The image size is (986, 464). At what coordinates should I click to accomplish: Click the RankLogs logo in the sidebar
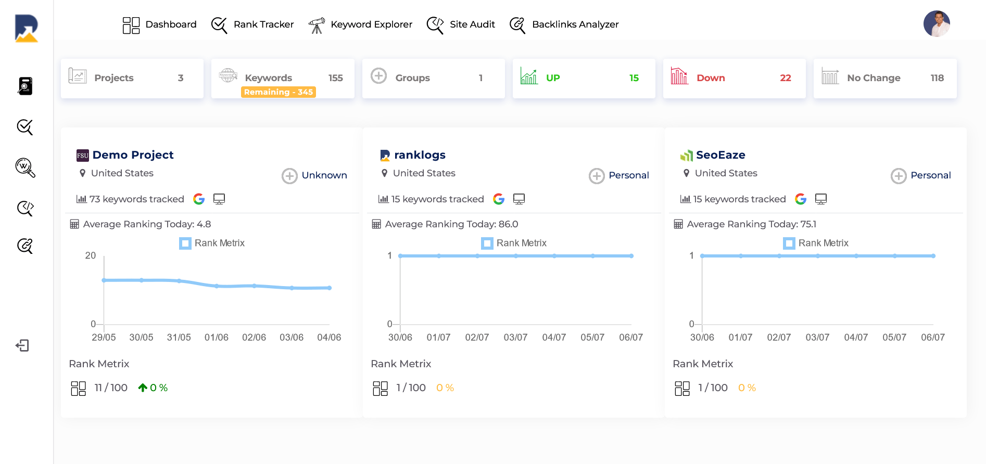point(27,28)
